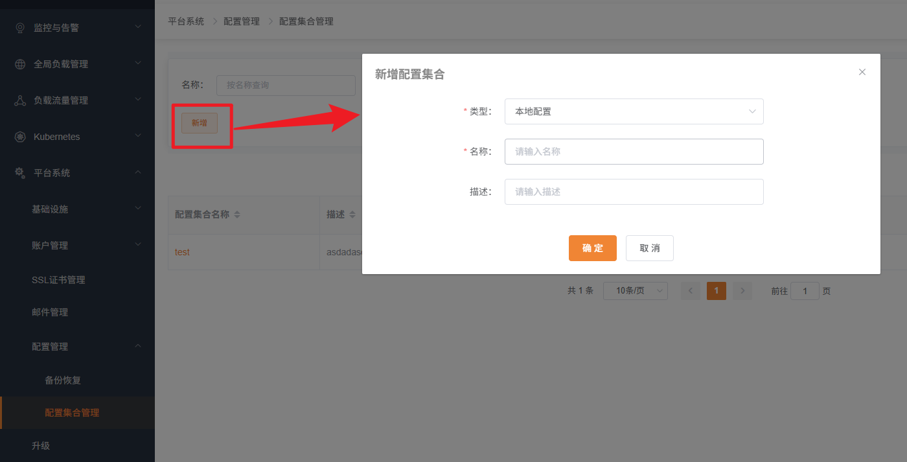Open the 类型 dropdown showing 本地配置
This screenshot has height=462, width=907.
[634, 111]
